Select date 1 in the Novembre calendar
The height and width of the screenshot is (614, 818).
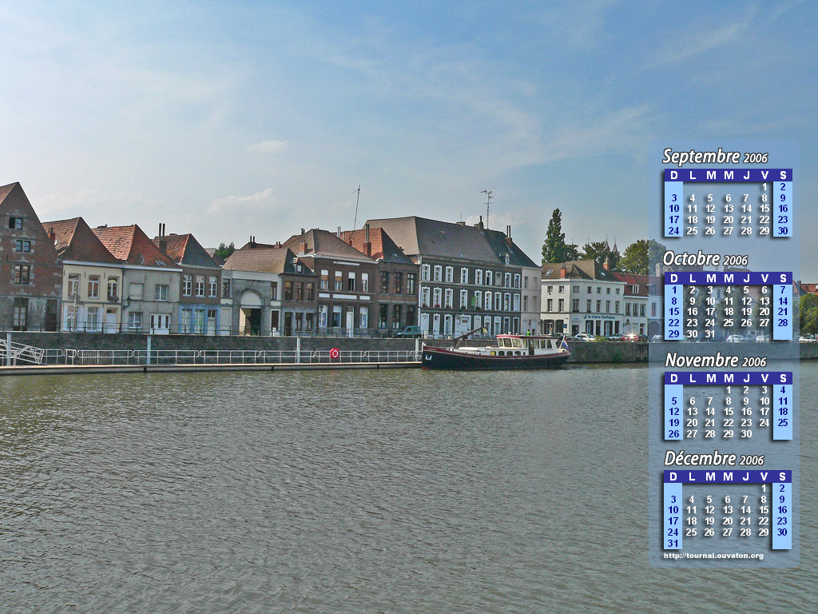coord(728,390)
